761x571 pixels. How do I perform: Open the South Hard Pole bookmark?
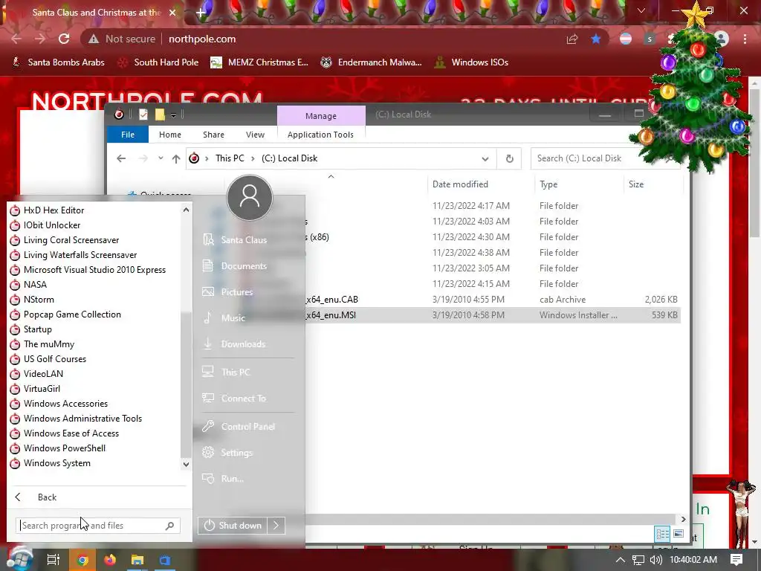click(159, 62)
